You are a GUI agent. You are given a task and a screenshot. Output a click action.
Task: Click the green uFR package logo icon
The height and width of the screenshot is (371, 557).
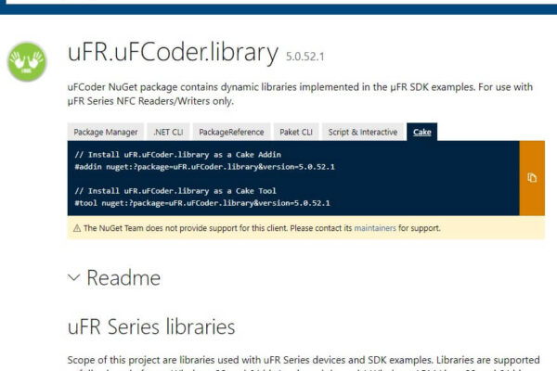(x=27, y=62)
